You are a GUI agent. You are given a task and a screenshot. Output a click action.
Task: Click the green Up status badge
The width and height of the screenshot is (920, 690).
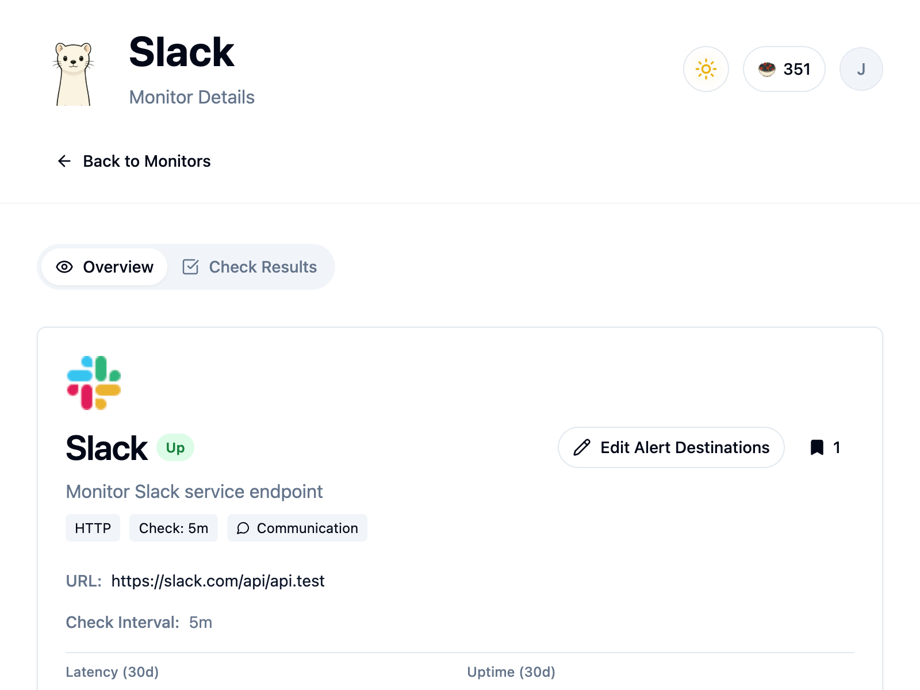point(175,447)
